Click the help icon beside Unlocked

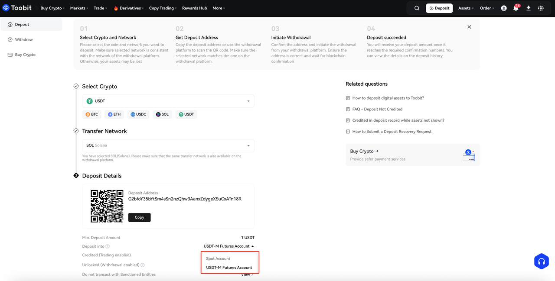coord(143,265)
